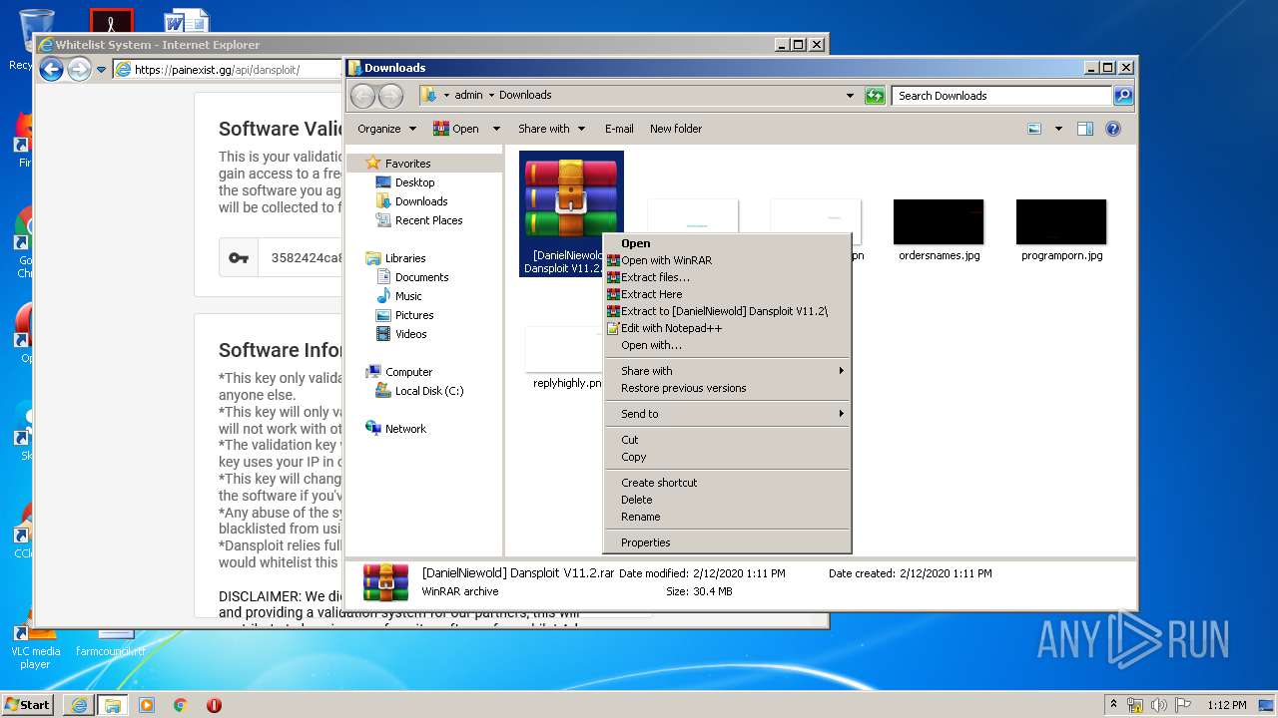Choose Extract files... from context menu
This screenshot has height=718, width=1278.
(727, 277)
